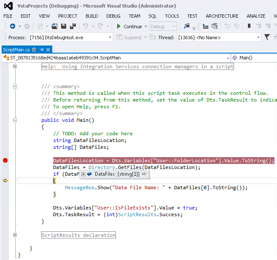Click the filter funnel icon beside Thread
The image size is (277, 260).
[x=267, y=37]
